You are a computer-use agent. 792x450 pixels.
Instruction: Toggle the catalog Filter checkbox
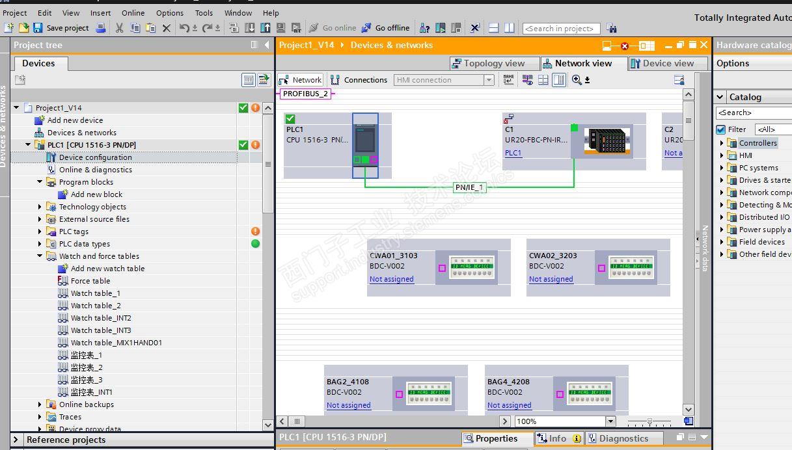pyautogui.click(x=721, y=129)
